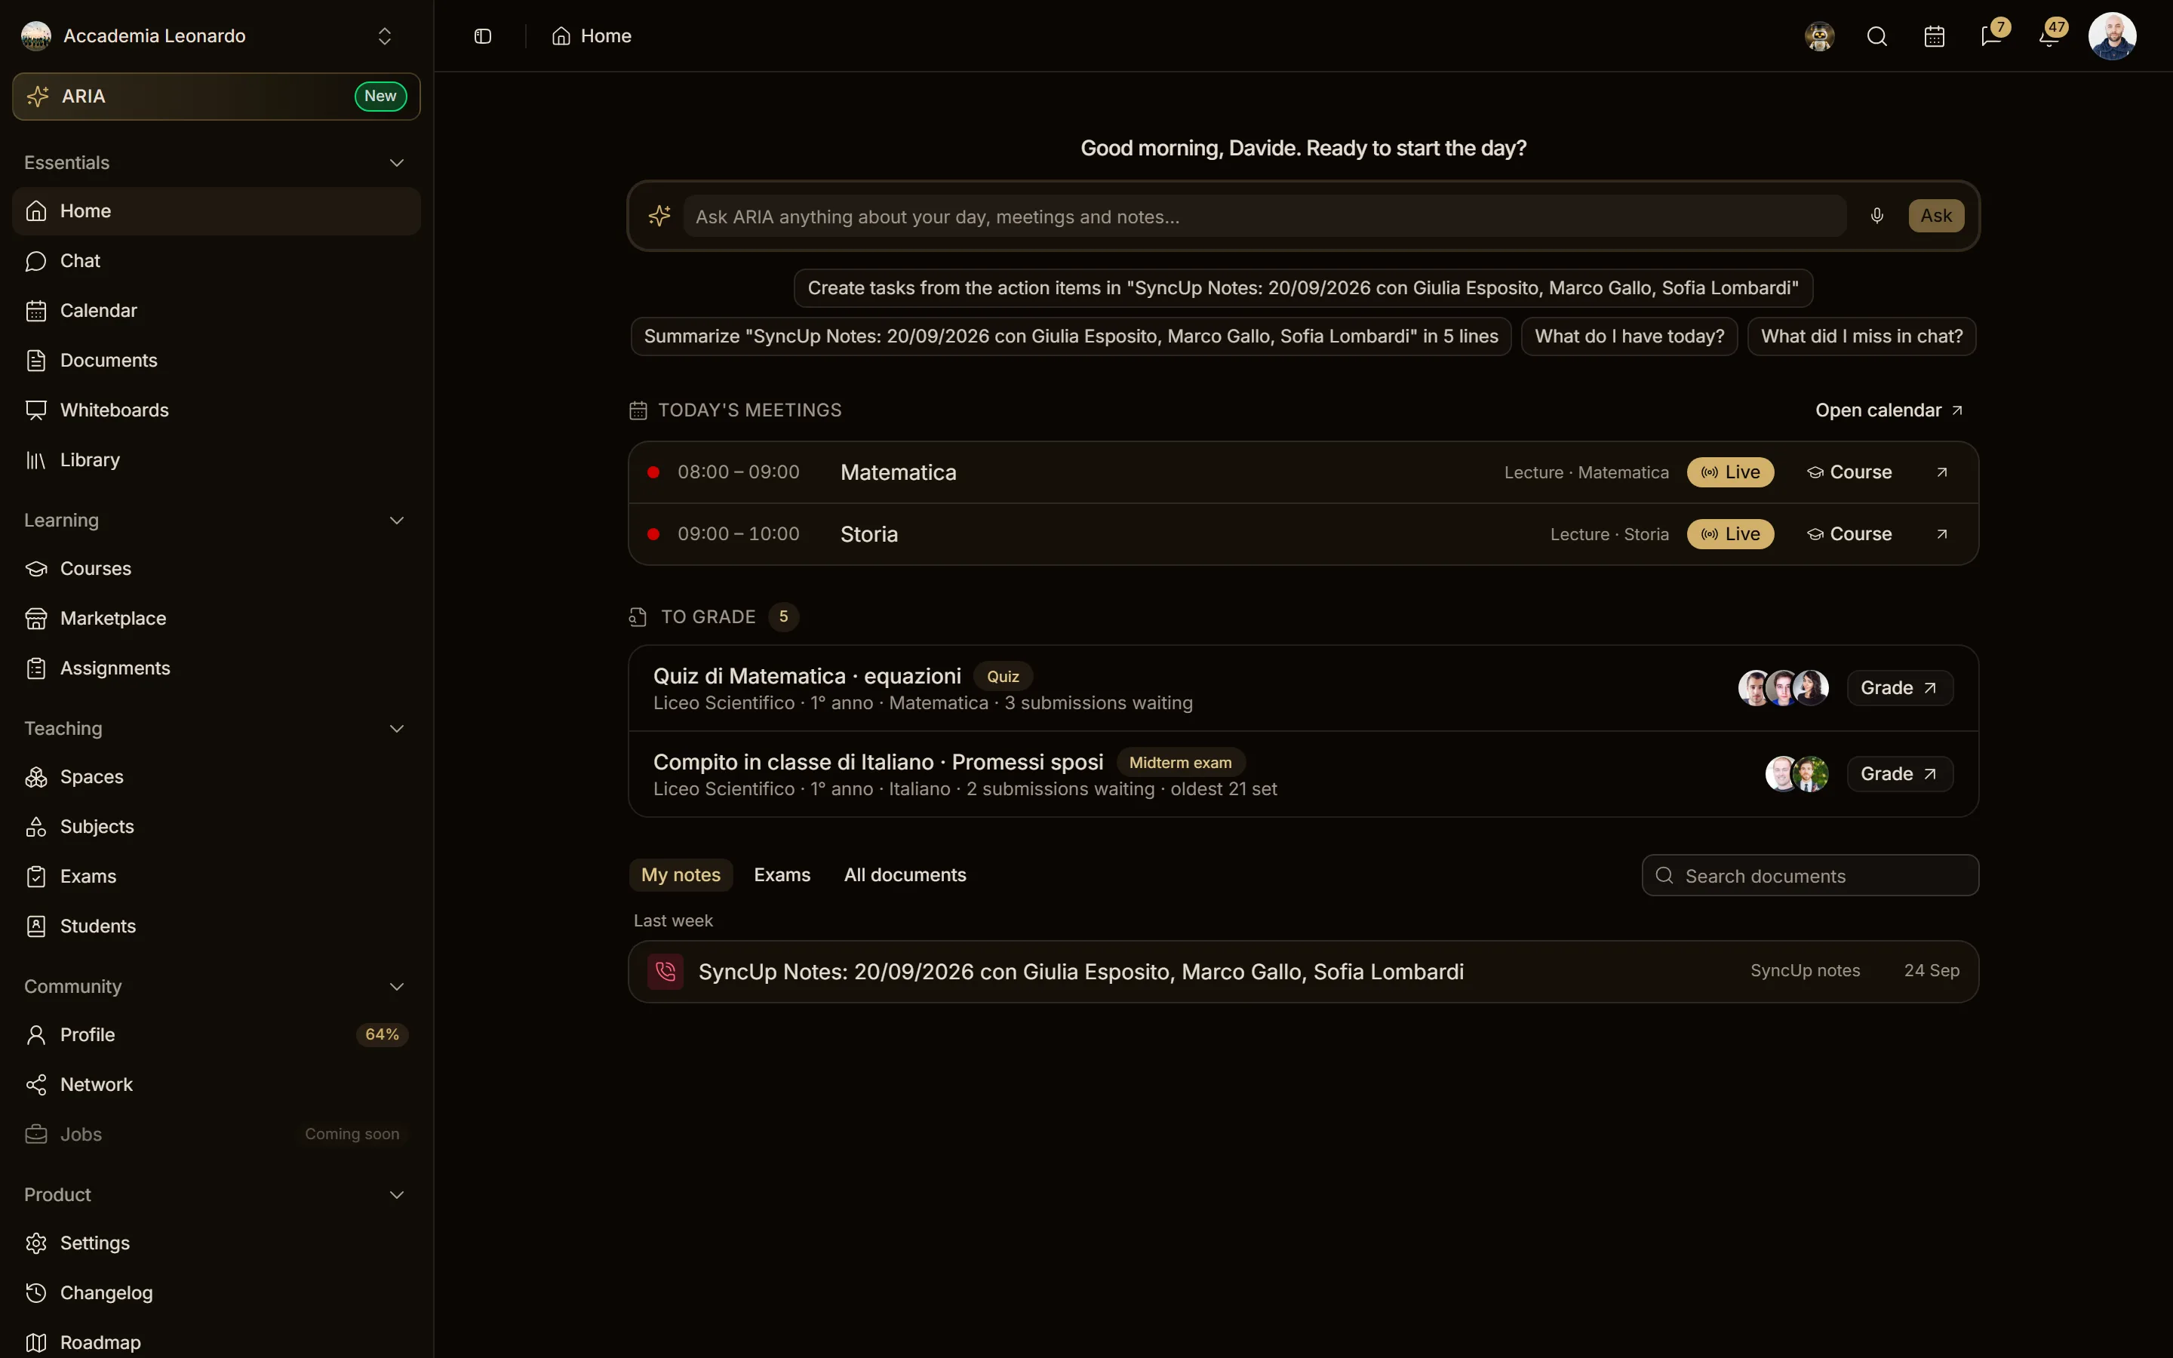Open Accademia Leonardo workspace switcher
The height and width of the screenshot is (1358, 2173).
217,36
